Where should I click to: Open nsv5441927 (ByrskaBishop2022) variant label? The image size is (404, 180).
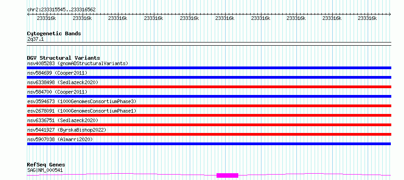67,130
